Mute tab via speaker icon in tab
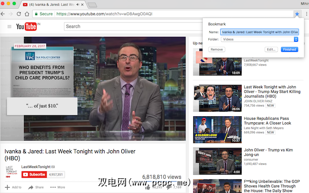309x193 pixels. coord(78,5)
